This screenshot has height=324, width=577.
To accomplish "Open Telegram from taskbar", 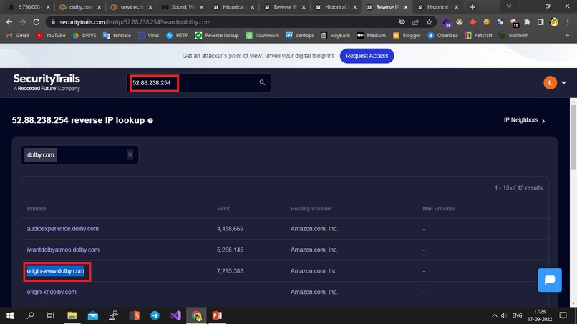I will 155,315.
